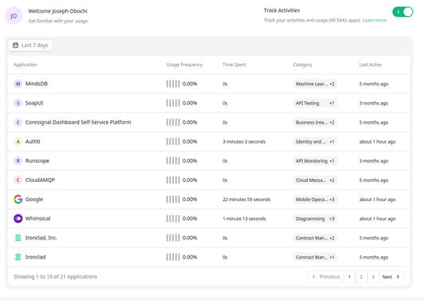425x300 pixels.
Task: Click the Runscope R icon
Action: 18,161
